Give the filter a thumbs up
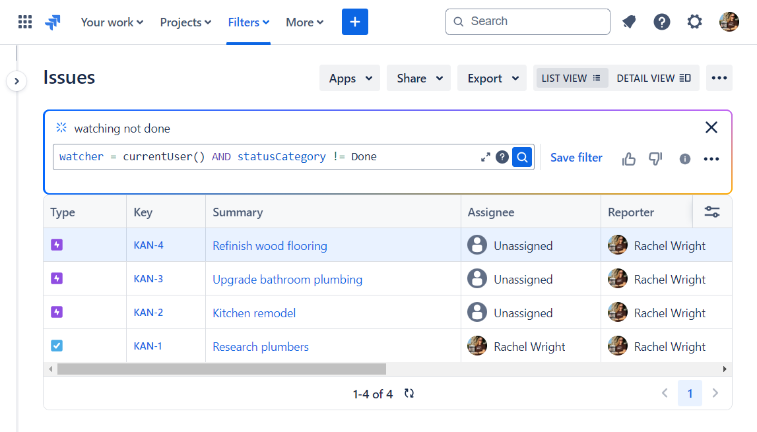 pos(628,158)
